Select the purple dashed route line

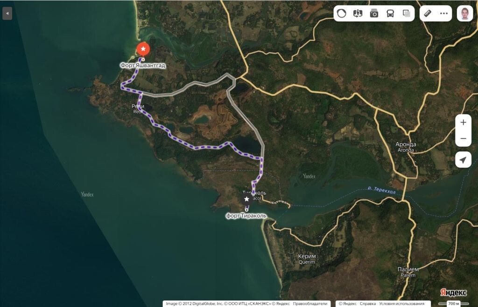click(195, 148)
